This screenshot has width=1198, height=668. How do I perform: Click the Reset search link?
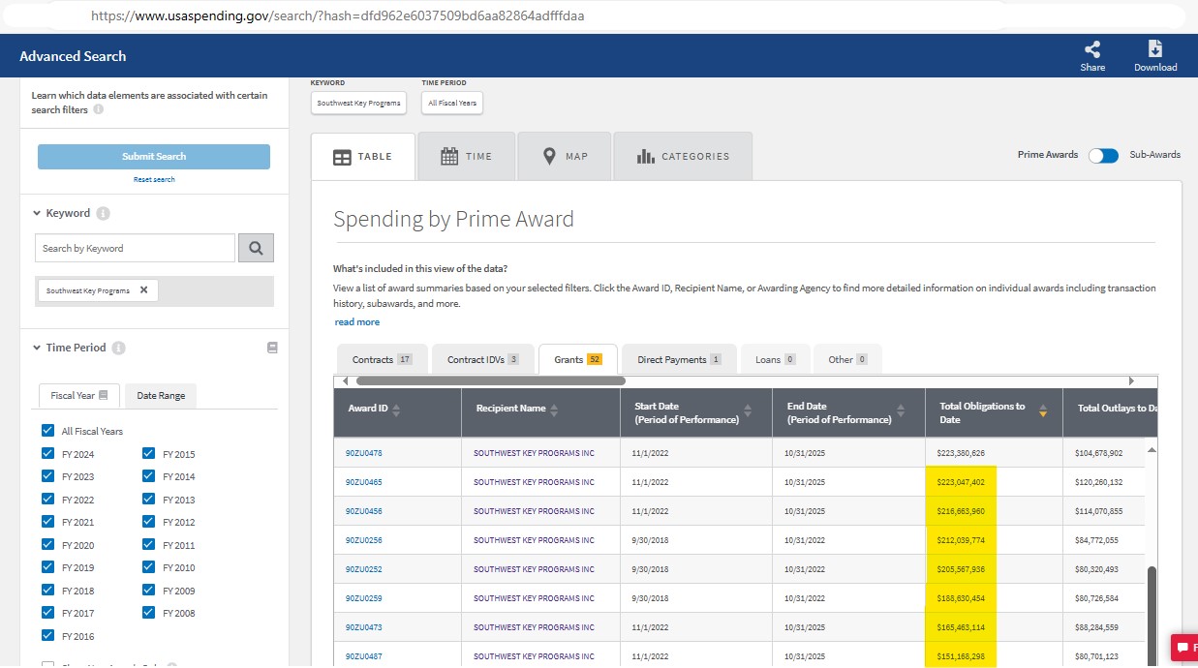click(x=154, y=180)
